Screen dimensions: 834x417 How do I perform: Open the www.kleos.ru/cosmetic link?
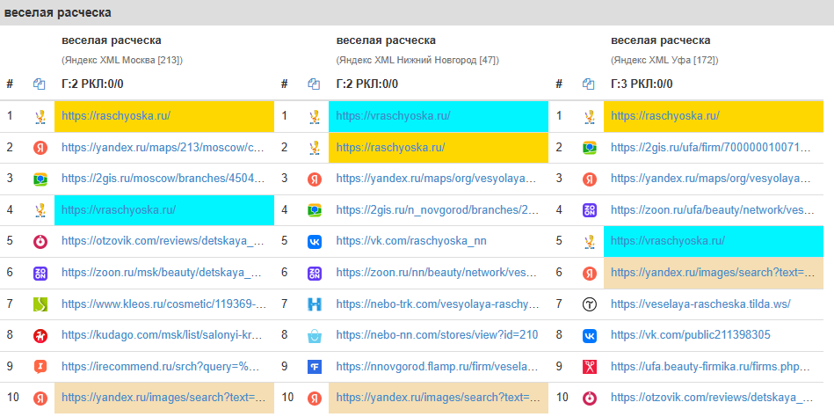pyautogui.click(x=163, y=304)
